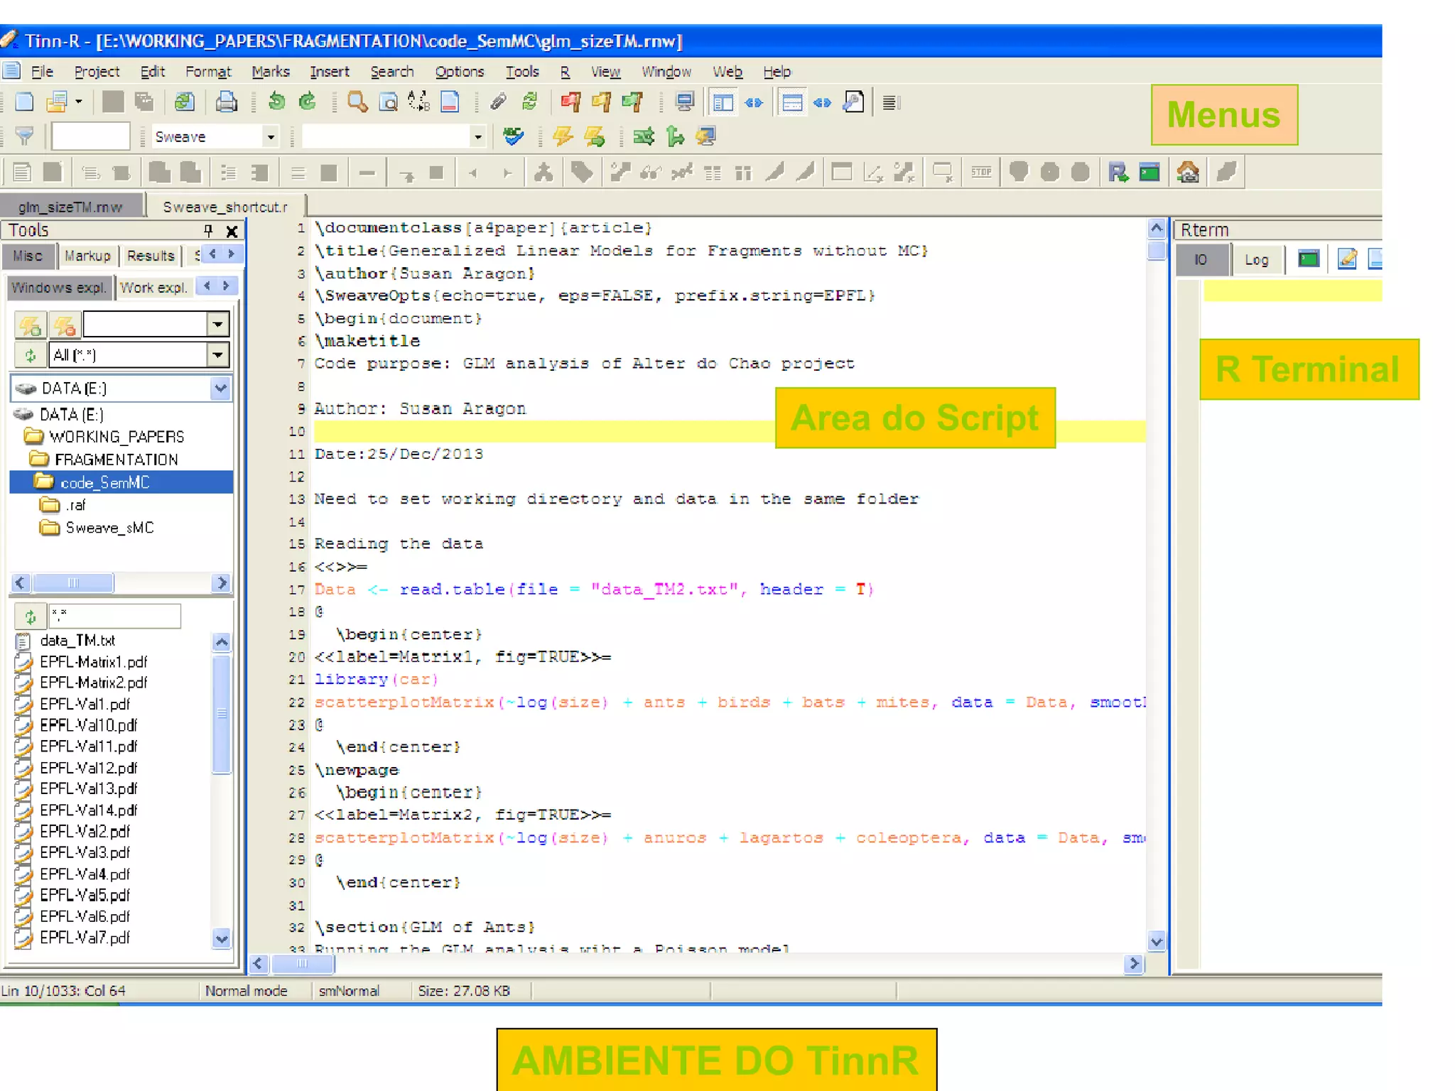Print the current document

pos(226,102)
